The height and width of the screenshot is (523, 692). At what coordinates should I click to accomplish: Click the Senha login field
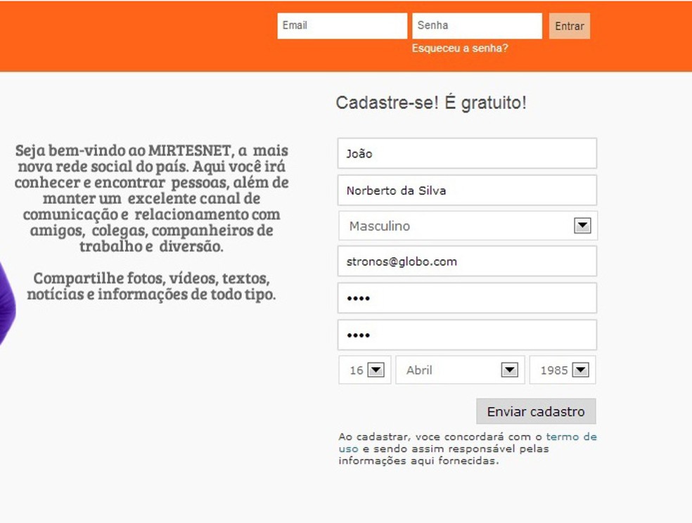[478, 25]
